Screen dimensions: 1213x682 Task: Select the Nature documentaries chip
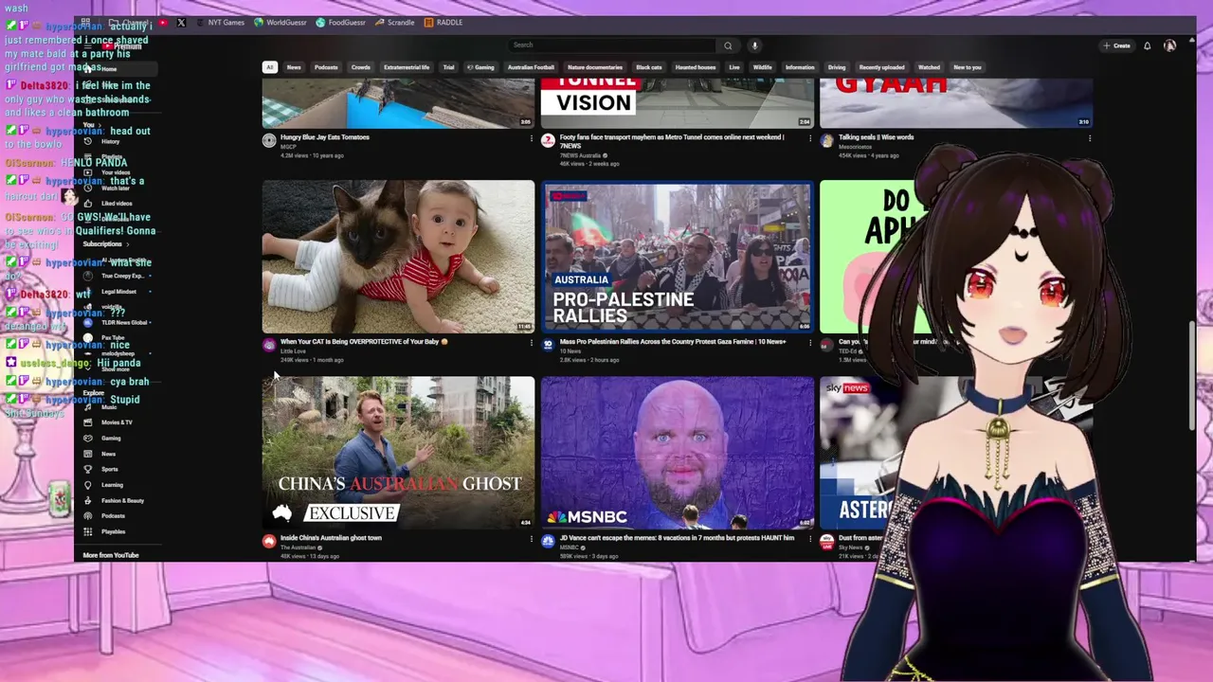point(595,67)
